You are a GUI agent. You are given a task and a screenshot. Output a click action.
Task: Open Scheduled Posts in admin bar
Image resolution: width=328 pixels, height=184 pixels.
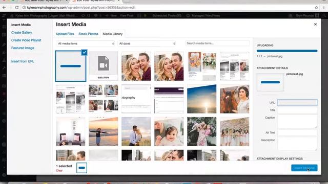coord(167,16)
